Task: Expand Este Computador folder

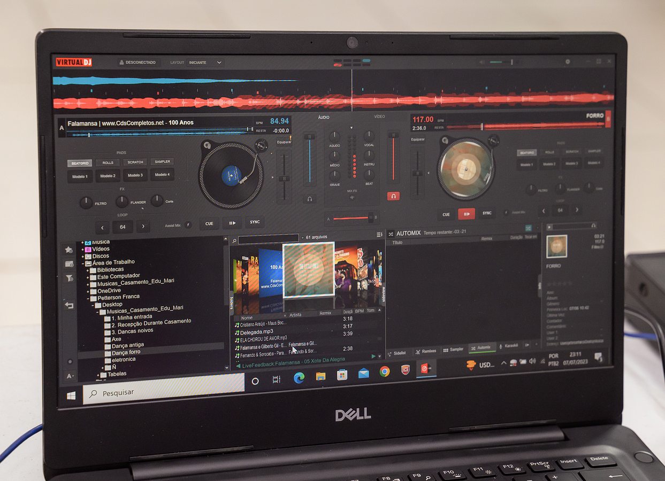Action: pos(87,277)
